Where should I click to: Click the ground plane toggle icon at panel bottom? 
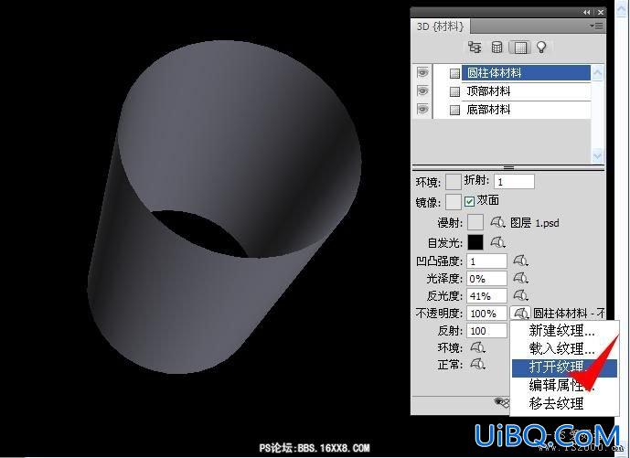point(501,401)
